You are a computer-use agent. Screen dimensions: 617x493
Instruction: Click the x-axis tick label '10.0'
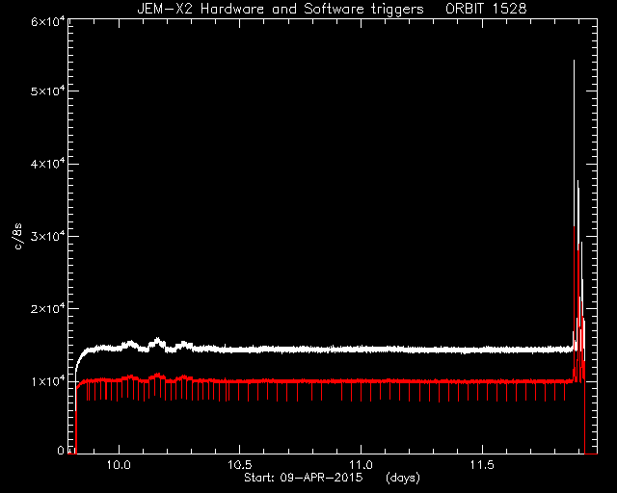point(119,465)
